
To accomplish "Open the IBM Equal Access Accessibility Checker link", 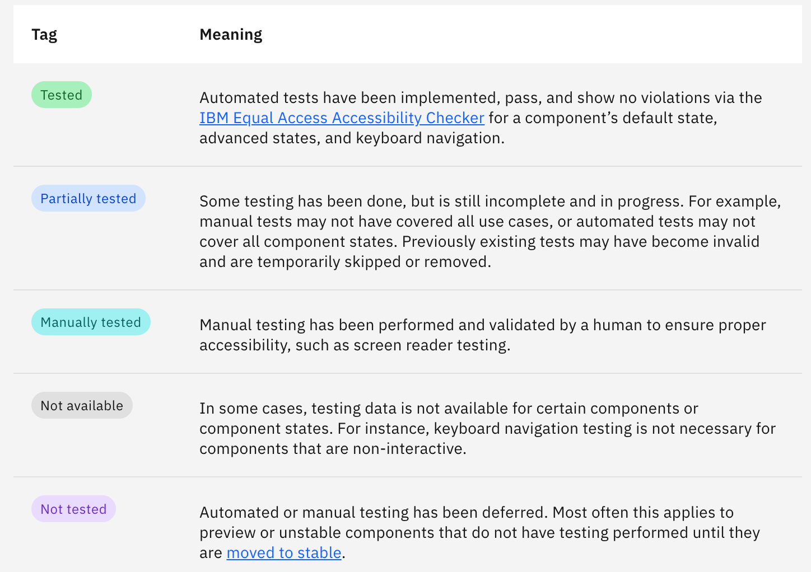I will [x=342, y=118].
